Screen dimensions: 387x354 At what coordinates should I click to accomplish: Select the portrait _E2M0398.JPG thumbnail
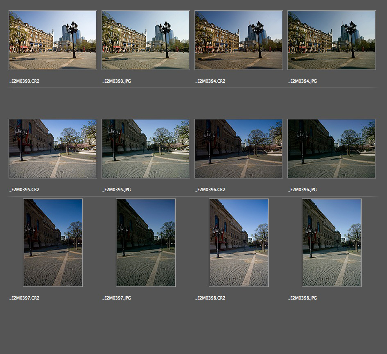pyautogui.click(x=332, y=243)
